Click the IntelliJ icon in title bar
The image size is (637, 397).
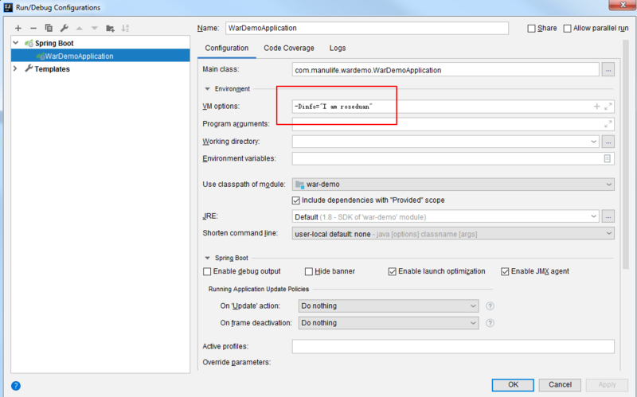[x=8, y=7]
